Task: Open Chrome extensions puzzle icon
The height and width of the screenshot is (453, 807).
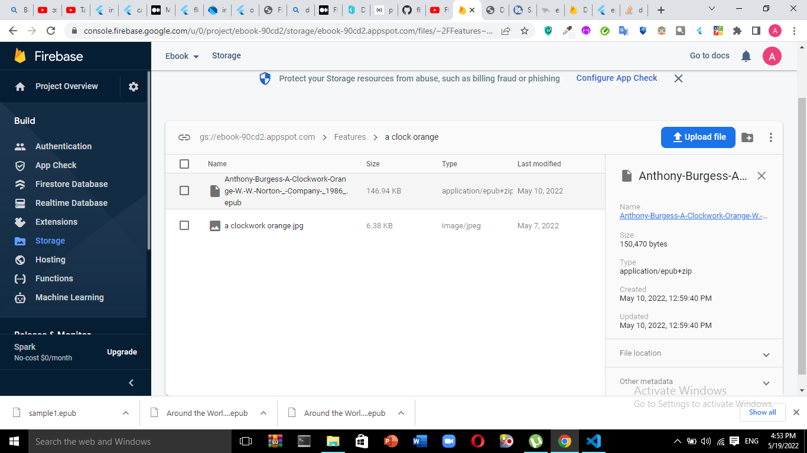Action: coord(737,31)
